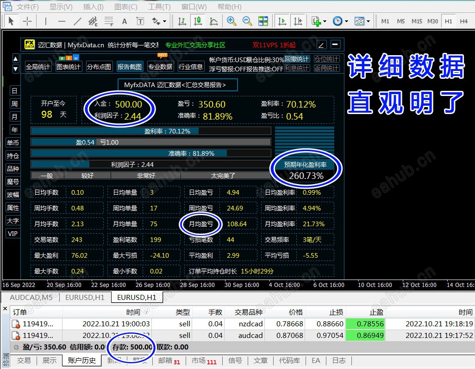
Task: Tile chart windows
Action: pos(263,21)
